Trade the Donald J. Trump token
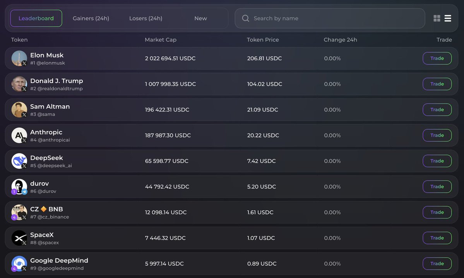 (437, 84)
